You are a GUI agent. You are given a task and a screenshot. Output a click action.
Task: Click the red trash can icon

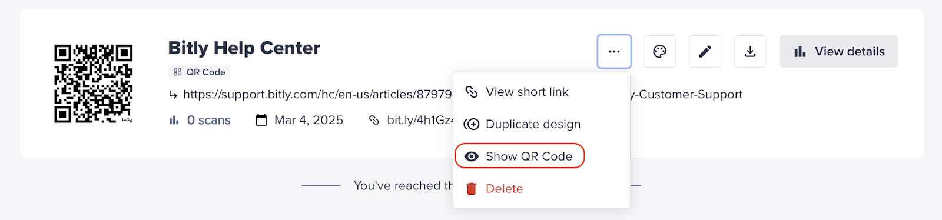471,189
